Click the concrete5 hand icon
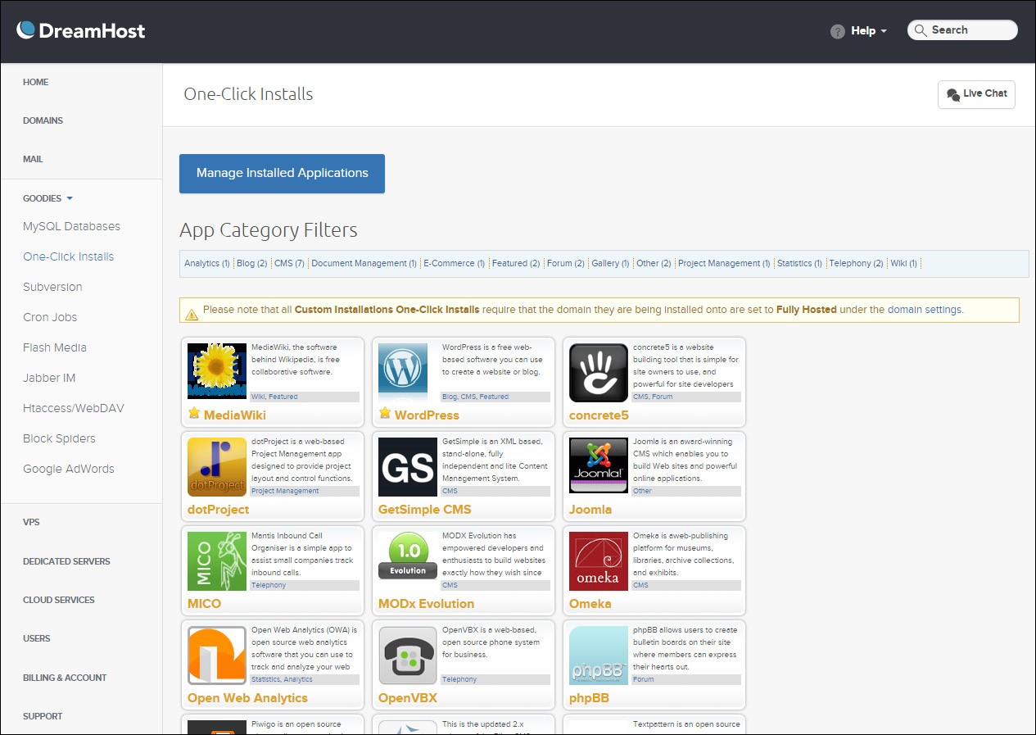The width and height of the screenshot is (1036, 735). coord(599,372)
